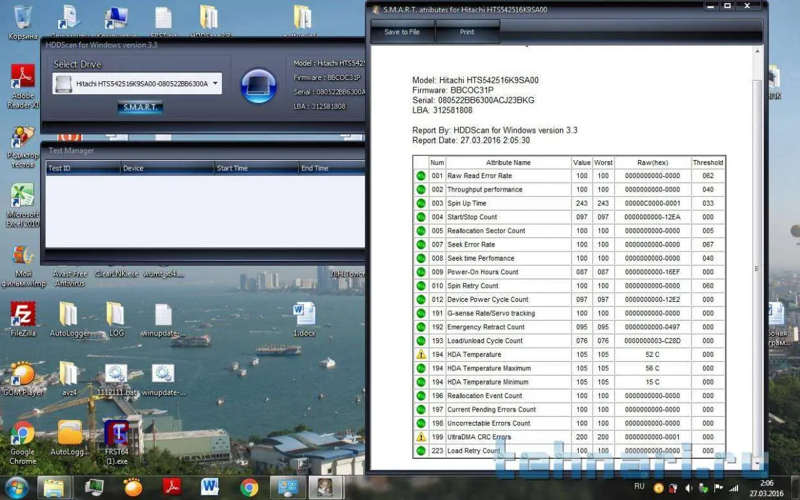The image size is (800, 500).
Task: Open the Windows Start menu
Action: (x=17, y=487)
